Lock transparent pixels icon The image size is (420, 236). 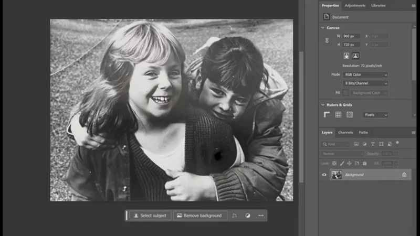(x=334, y=163)
